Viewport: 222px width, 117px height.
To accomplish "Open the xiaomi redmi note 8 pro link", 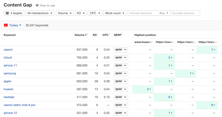I will click(x=20, y=105).
